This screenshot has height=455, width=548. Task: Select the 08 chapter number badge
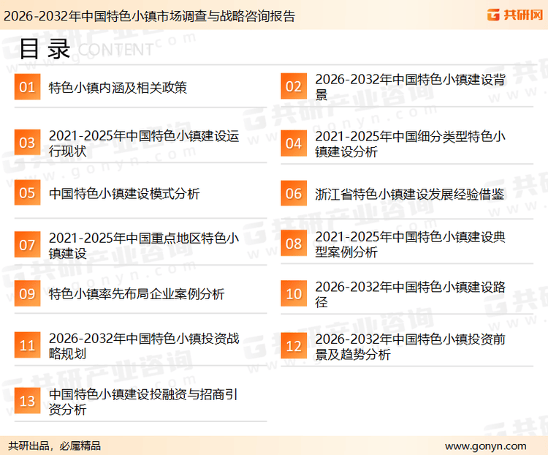(x=293, y=244)
